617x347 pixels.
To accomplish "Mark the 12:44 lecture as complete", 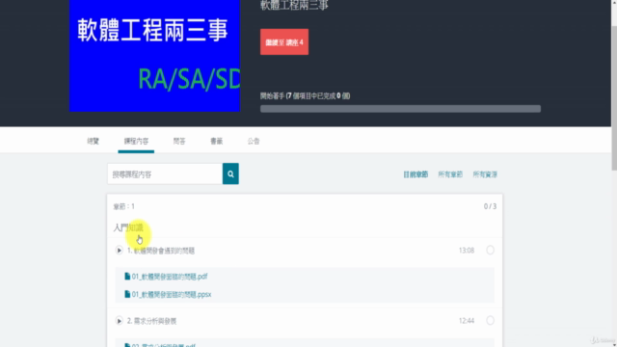I will tap(490, 320).
